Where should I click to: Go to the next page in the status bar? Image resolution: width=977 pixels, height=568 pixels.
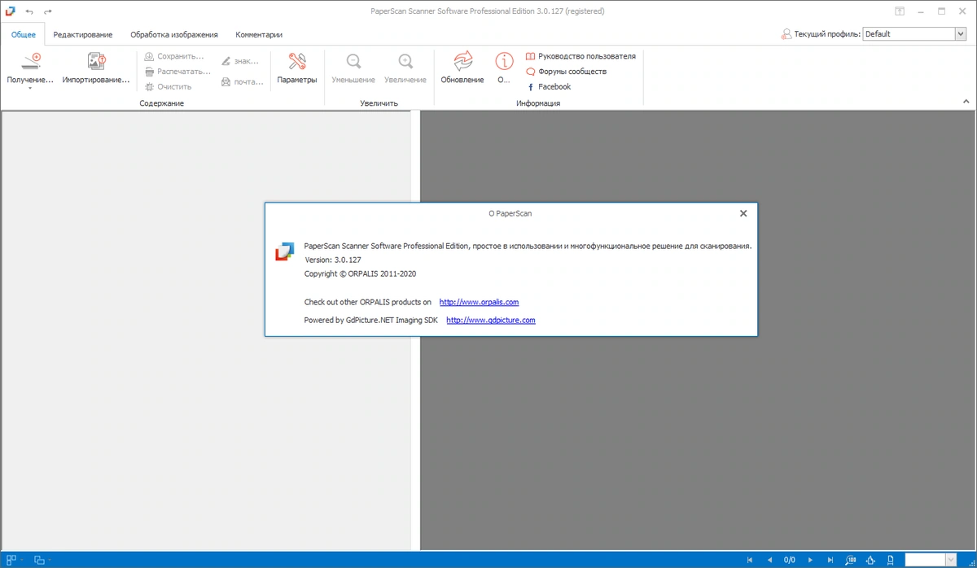[x=810, y=560]
